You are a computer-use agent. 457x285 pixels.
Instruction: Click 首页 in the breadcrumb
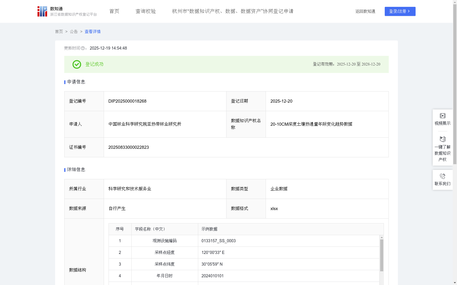tap(59, 32)
